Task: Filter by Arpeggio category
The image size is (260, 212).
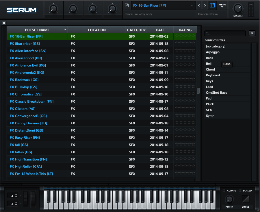Action: pos(227,52)
